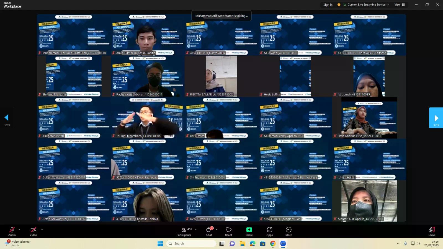Go to next gallery page arrow

pos(436,118)
